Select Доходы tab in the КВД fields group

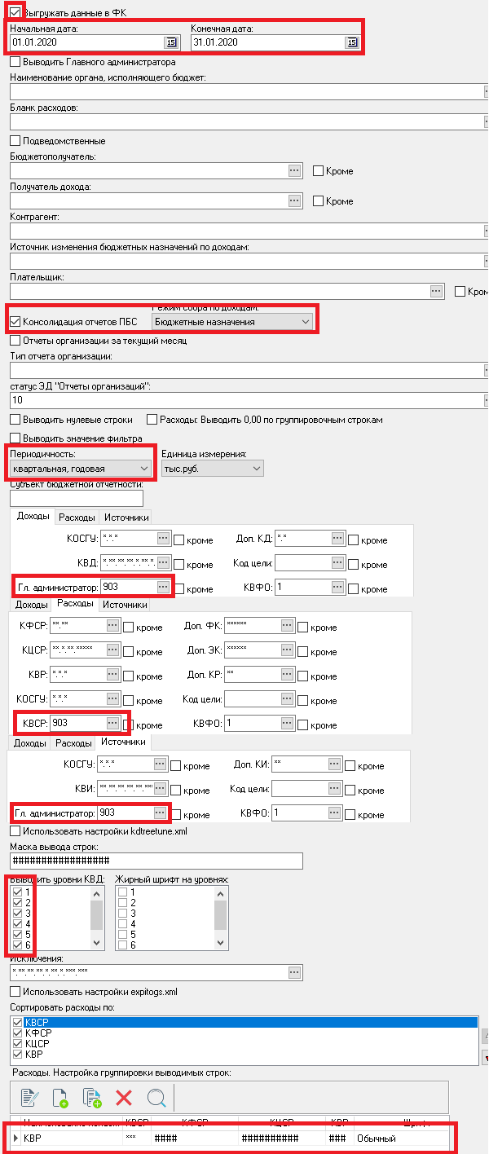point(33,517)
